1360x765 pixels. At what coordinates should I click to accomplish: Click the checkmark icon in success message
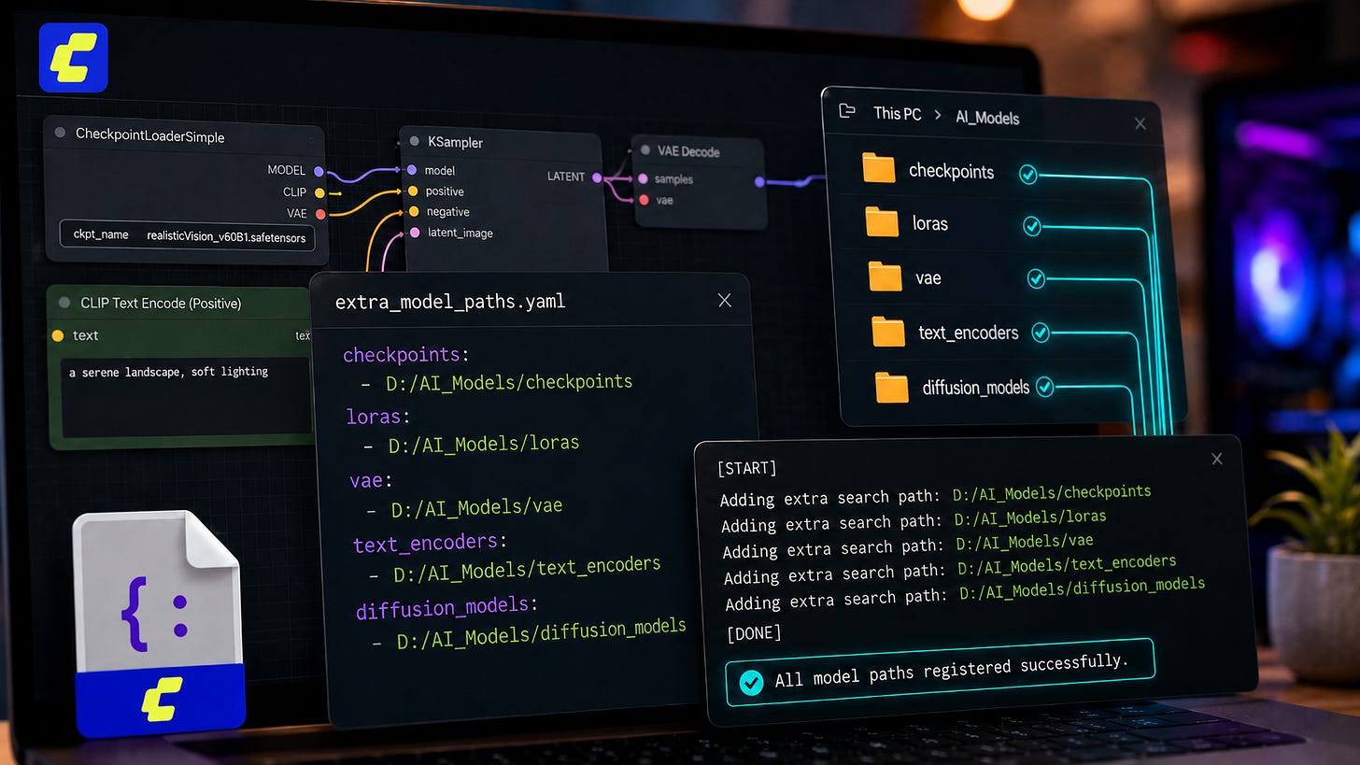pyautogui.click(x=751, y=683)
